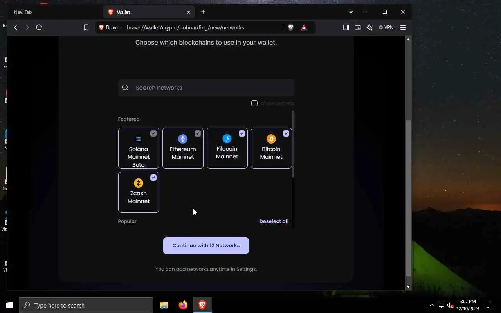Screen dimensions: 501x313
Task: Click the page scrollbar down arrow
Action: pos(408,287)
